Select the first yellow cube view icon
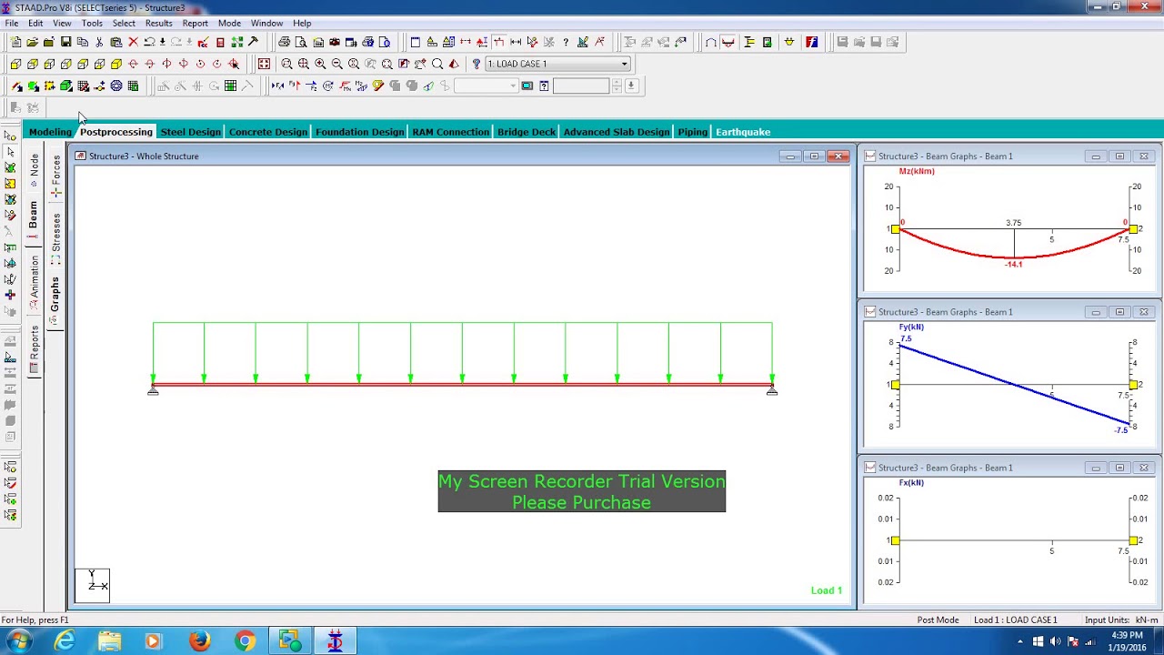The width and height of the screenshot is (1164, 655). pyautogui.click(x=15, y=64)
